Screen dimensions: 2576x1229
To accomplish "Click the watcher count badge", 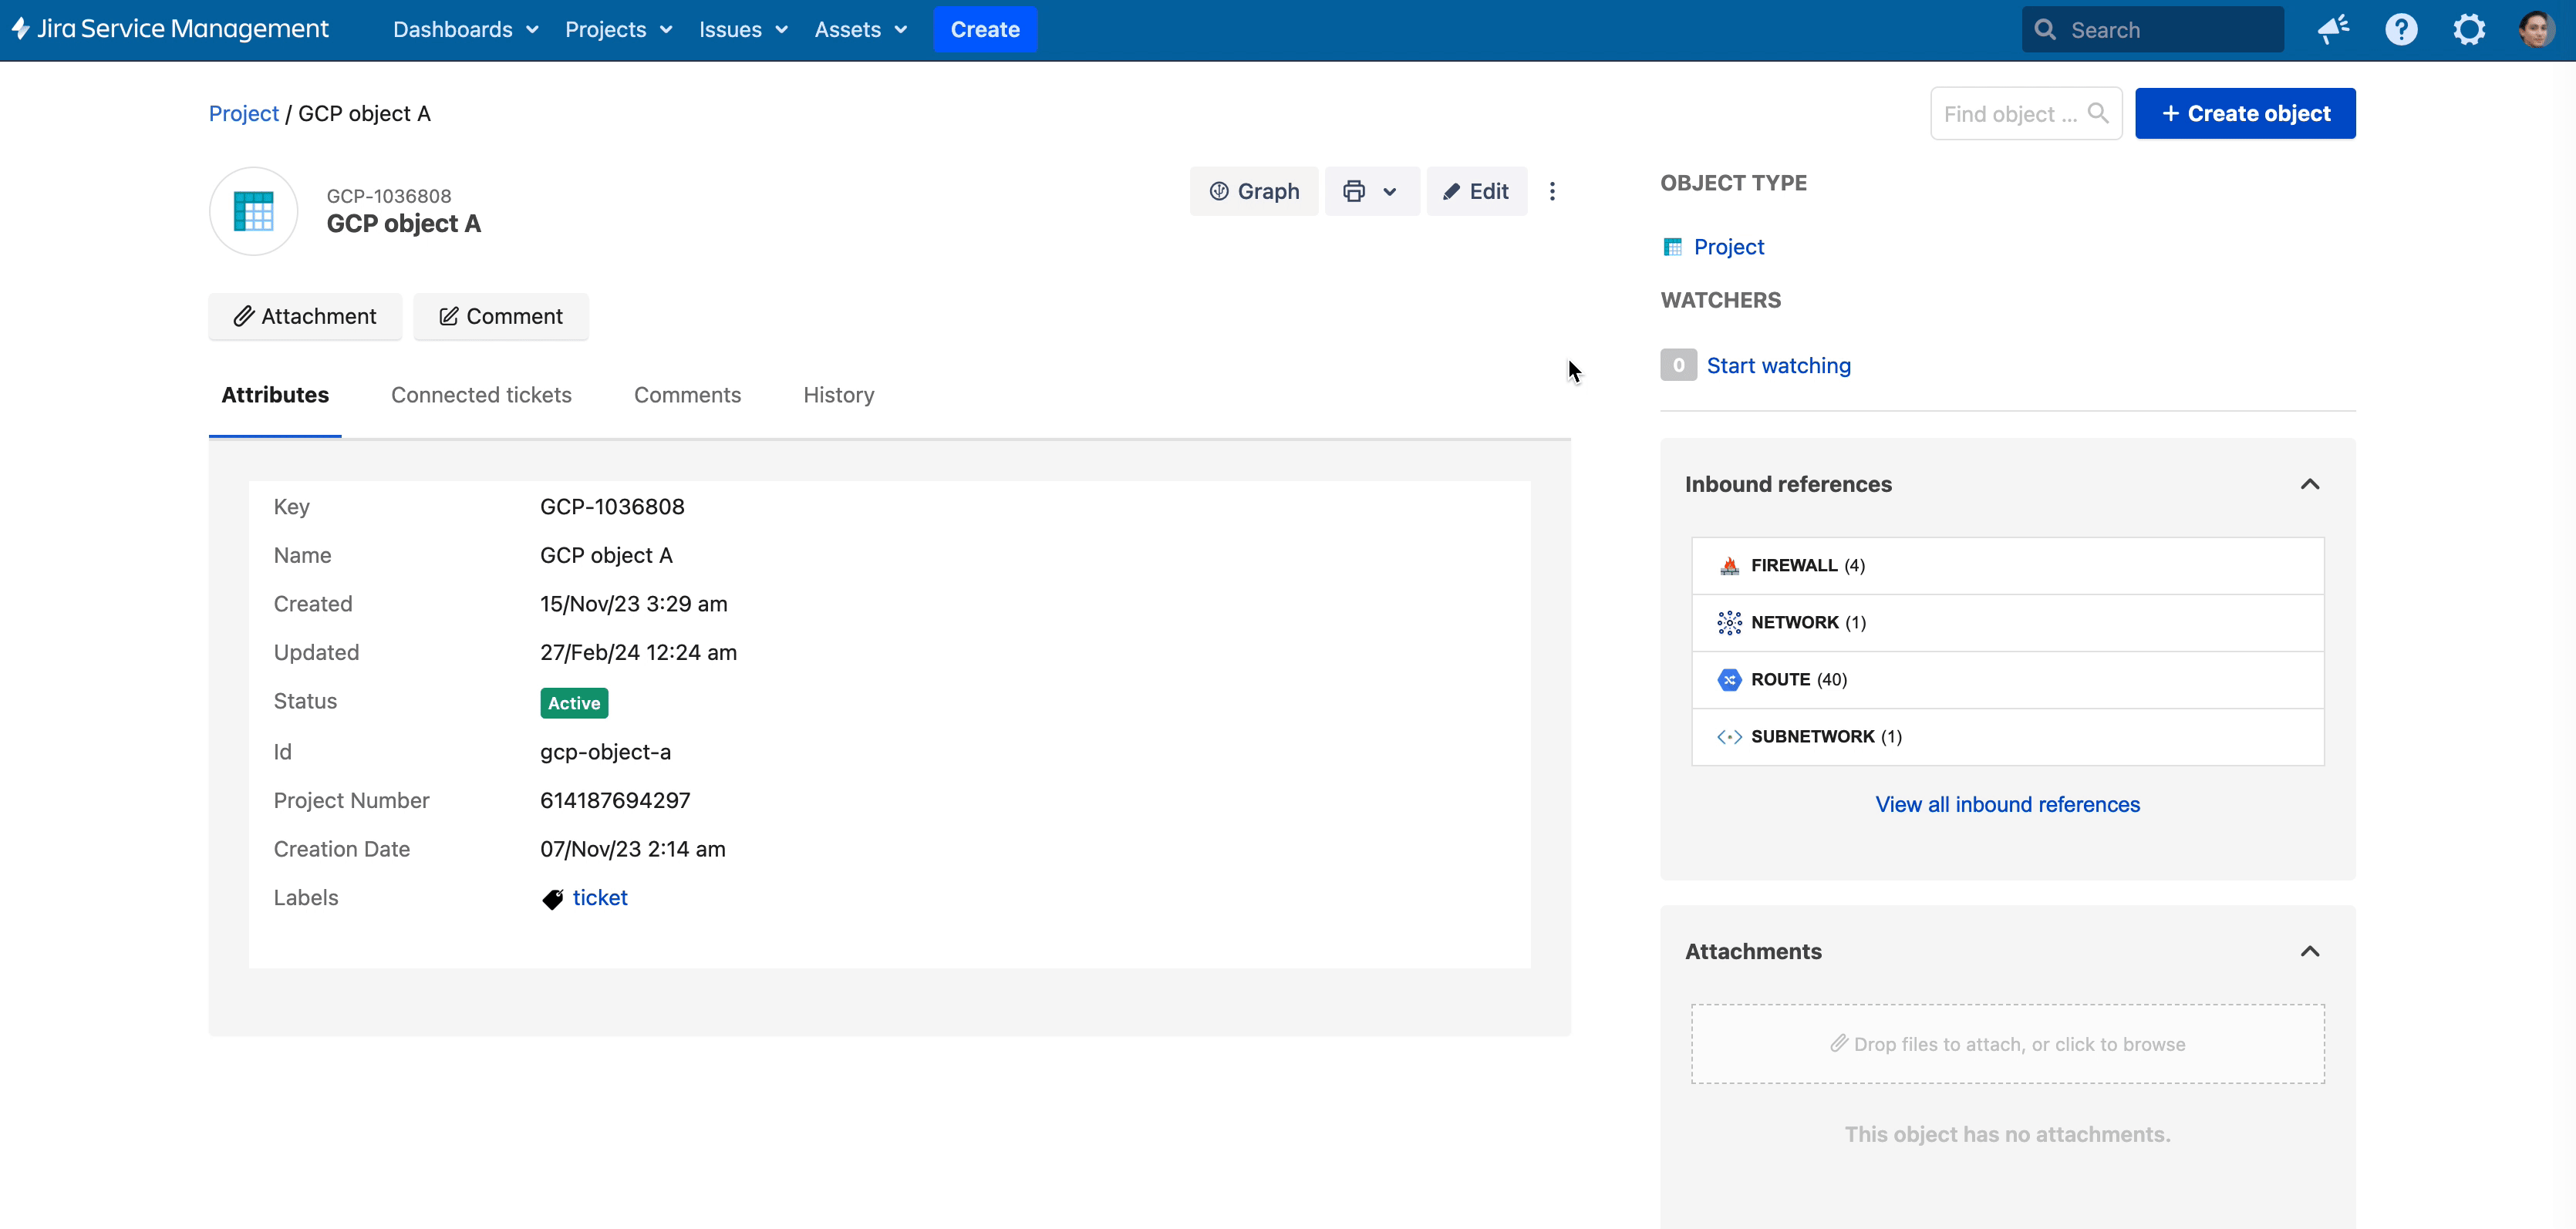I will (x=1678, y=365).
